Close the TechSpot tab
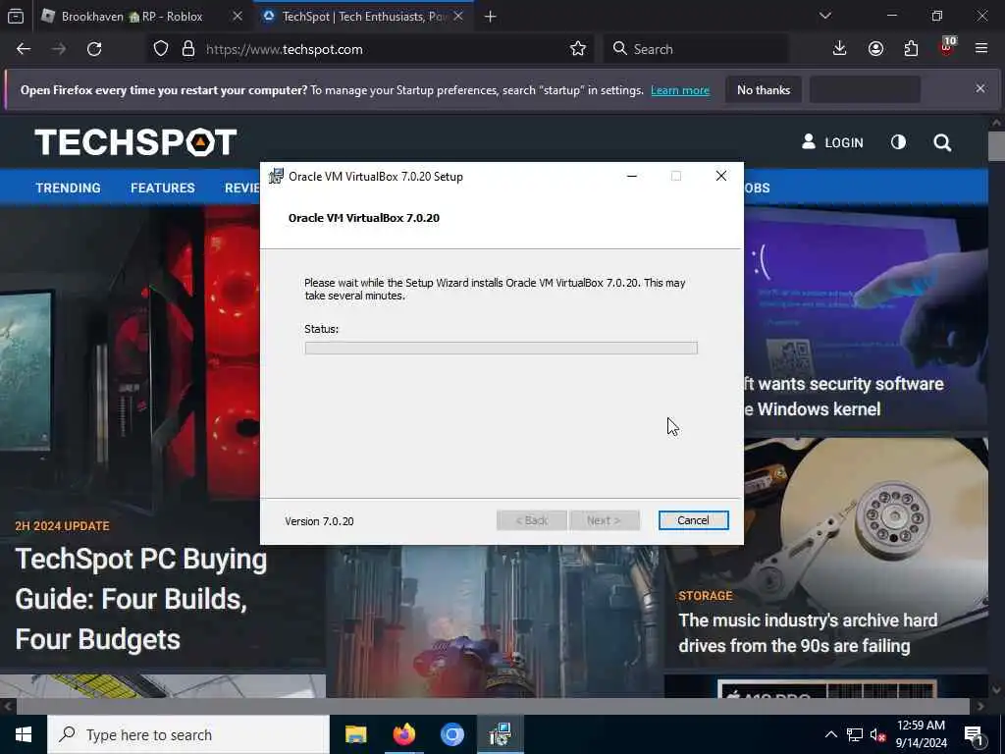 tap(458, 17)
